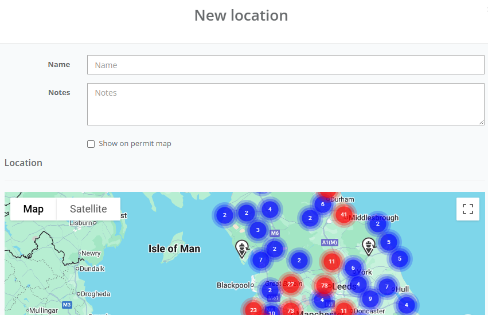Open blue cluster marker labeled 6 near York

(x=353, y=268)
